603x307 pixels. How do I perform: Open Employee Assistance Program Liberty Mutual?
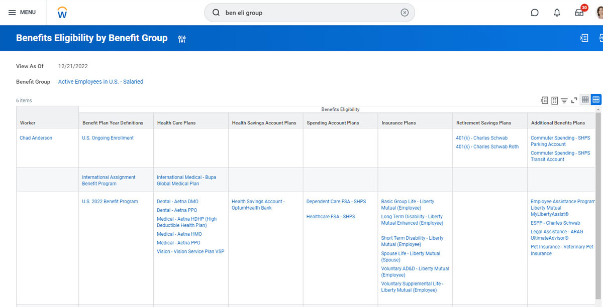coord(563,208)
